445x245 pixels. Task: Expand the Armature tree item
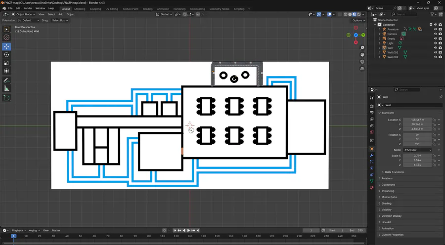tap(380, 29)
